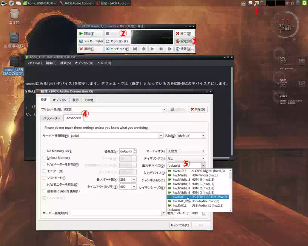Viewport: 308px width, 246px height.
Task: Launch the web browser from the top panel
Action: [11, 3]
